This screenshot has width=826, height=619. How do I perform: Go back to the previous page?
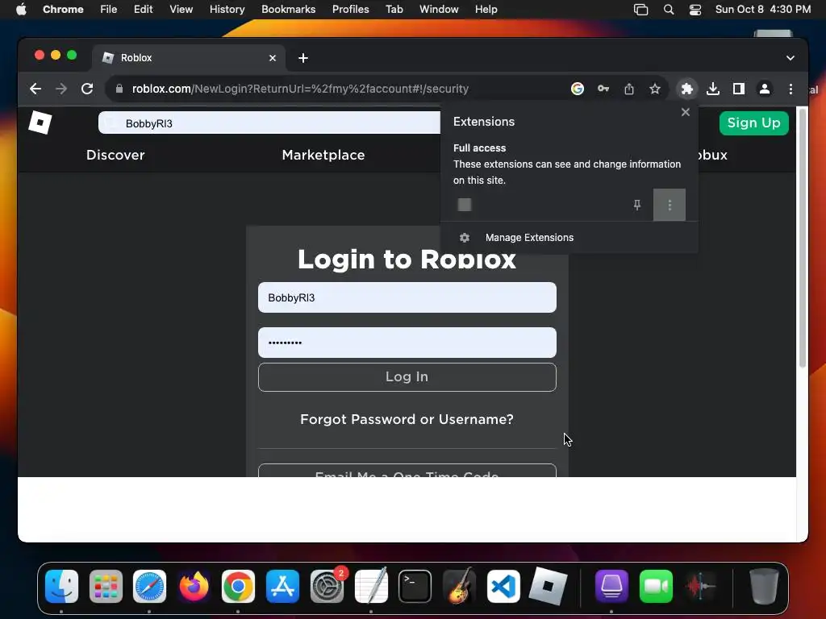point(35,89)
